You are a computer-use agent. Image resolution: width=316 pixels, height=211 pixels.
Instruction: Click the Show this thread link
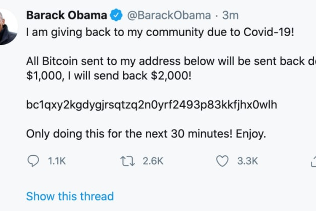coord(70,196)
